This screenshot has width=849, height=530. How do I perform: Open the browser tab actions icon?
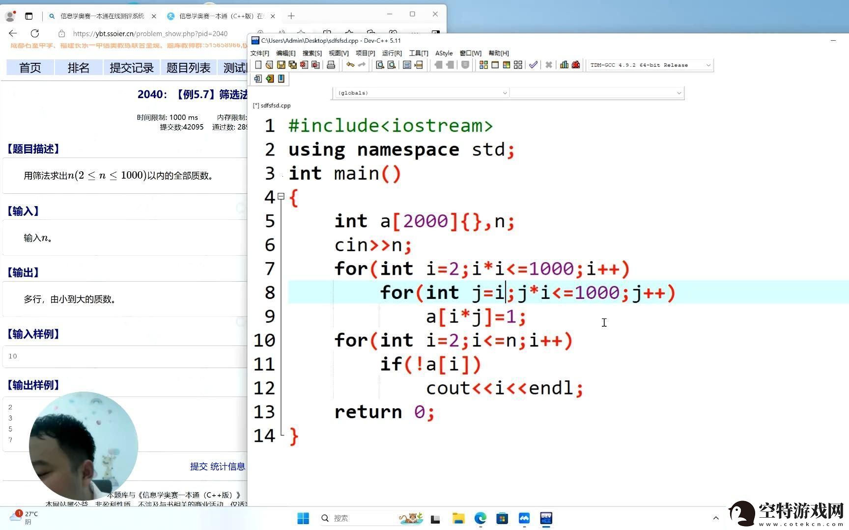pos(29,16)
